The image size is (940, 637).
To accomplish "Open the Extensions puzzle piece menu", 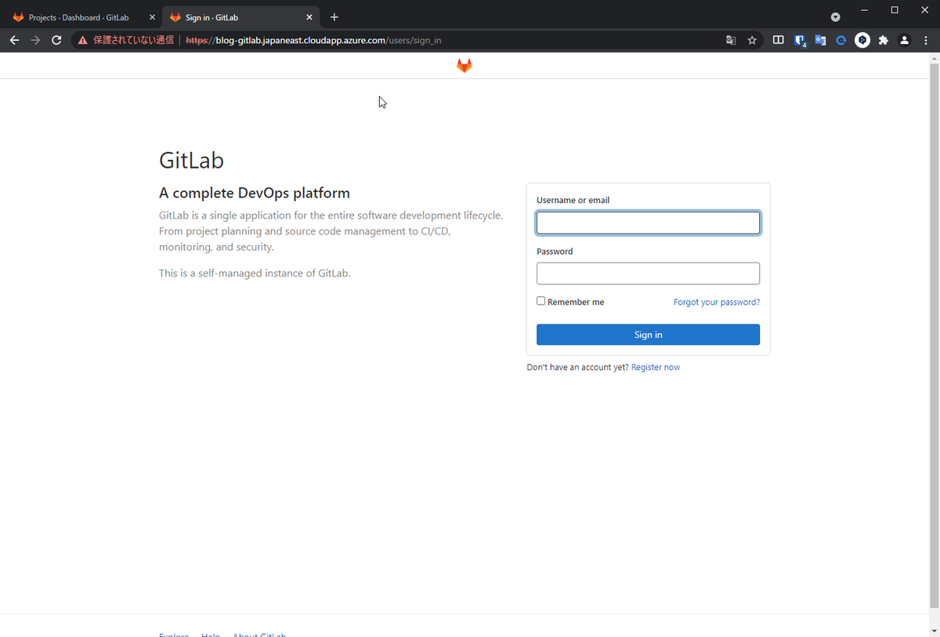I will click(884, 40).
